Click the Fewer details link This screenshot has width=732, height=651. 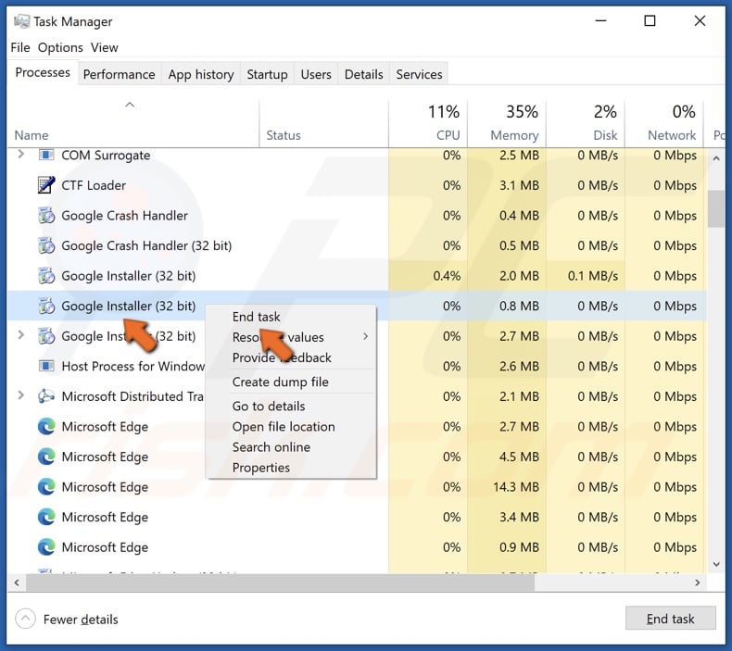(81, 620)
